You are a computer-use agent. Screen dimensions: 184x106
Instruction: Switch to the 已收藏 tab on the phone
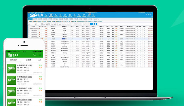[28, 60]
